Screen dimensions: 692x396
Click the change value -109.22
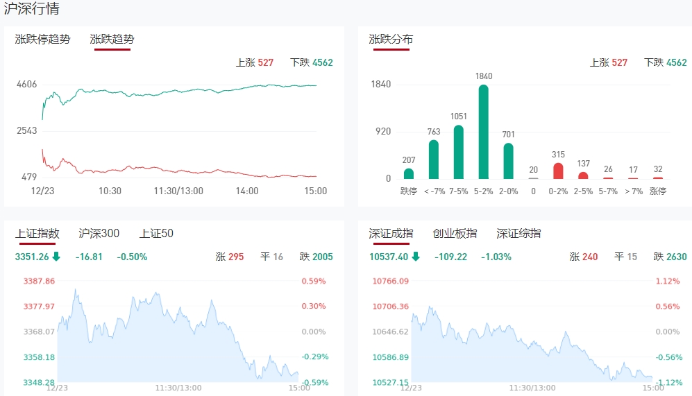click(450, 257)
